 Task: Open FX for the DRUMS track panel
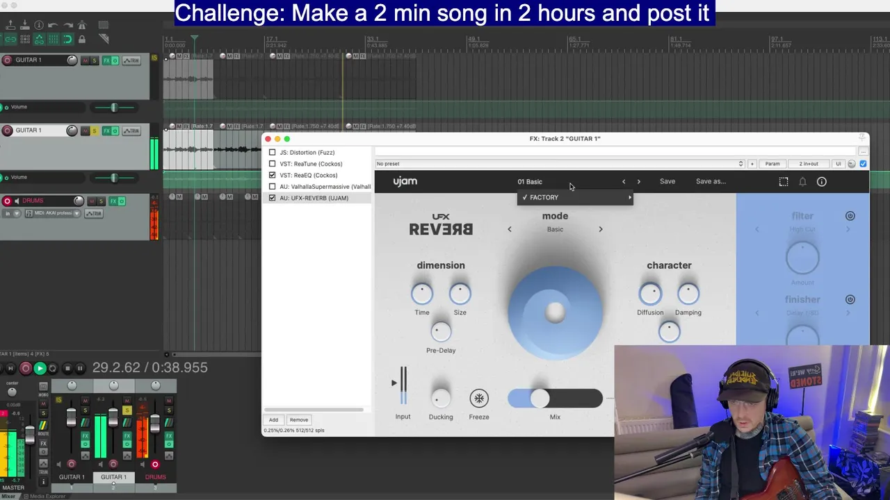click(x=113, y=201)
